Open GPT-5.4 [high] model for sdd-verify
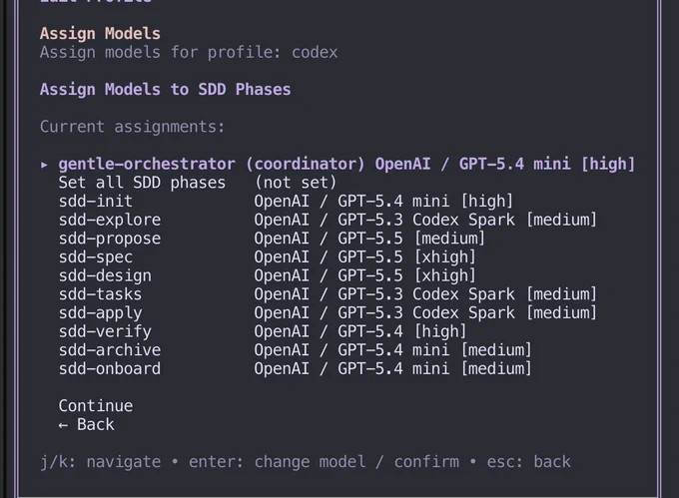Image resolution: width=679 pixels, height=498 pixels. pyautogui.click(x=359, y=331)
